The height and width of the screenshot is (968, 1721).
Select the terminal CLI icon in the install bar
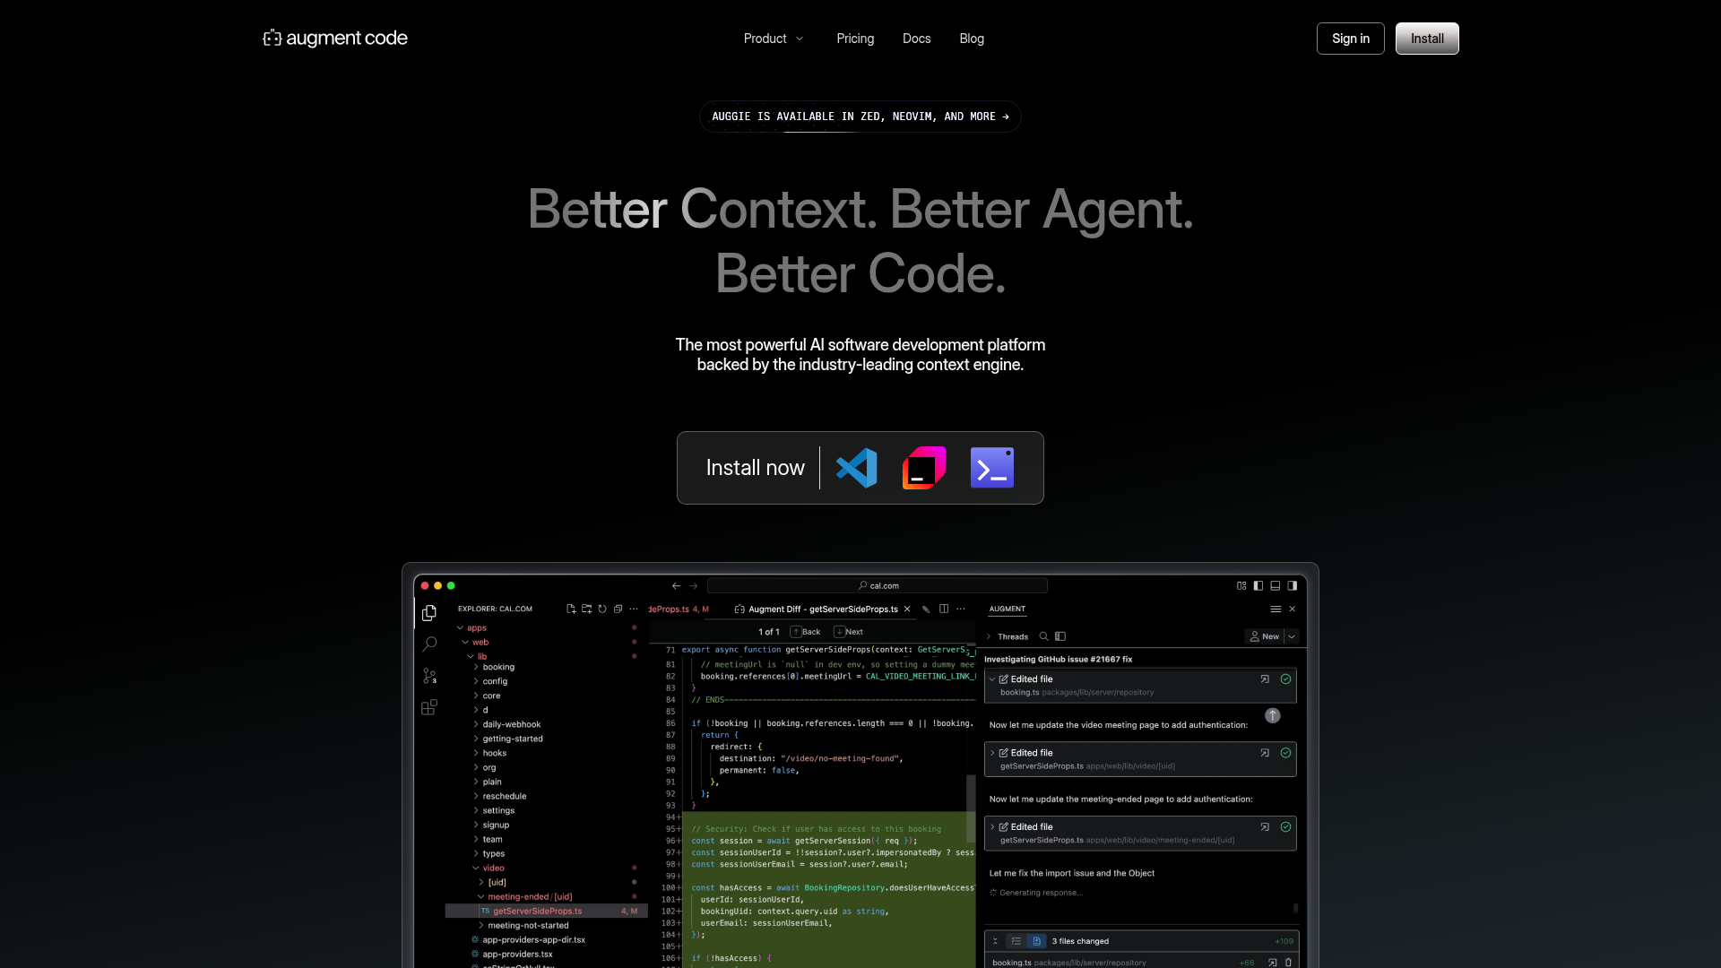pyautogui.click(x=991, y=467)
